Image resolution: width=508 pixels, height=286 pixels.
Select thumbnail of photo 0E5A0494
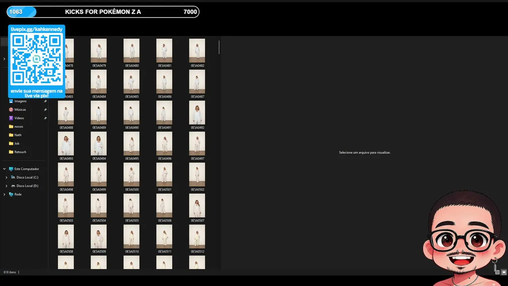tap(98, 143)
